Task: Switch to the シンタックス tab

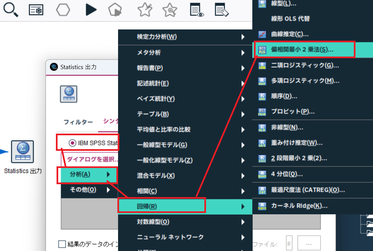Action: (111, 121)
